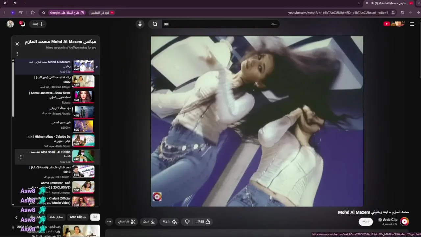
Task: Bookmark the page with star icon
Action: (43, 13)
